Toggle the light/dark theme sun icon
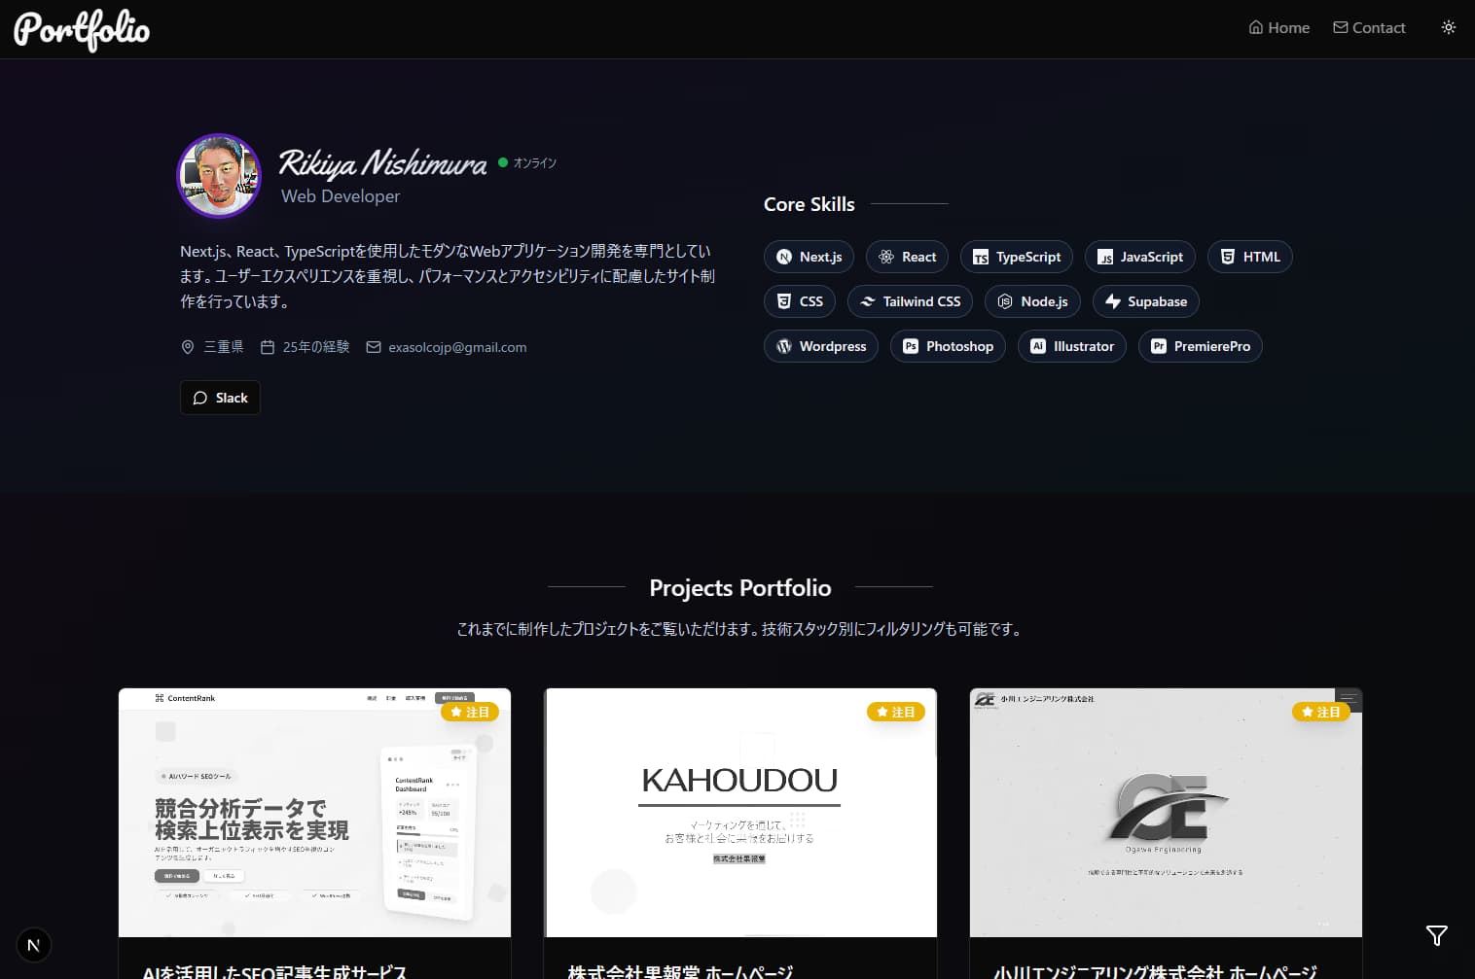Screen dimensions: 1475x979 coord(1448,27)
